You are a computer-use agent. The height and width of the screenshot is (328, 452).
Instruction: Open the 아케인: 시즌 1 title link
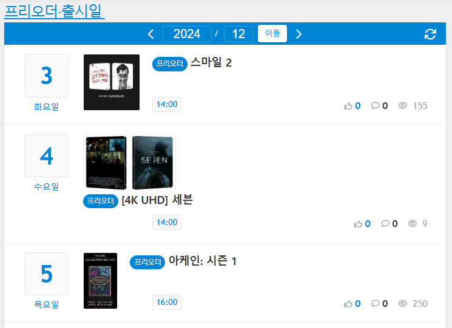pos(203,261)
